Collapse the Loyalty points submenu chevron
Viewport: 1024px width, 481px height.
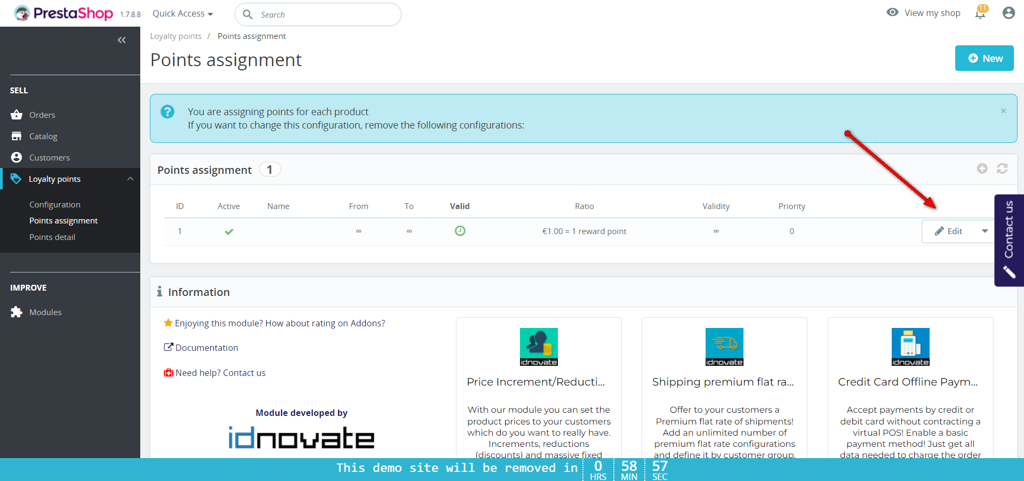[x=130, y=179]
